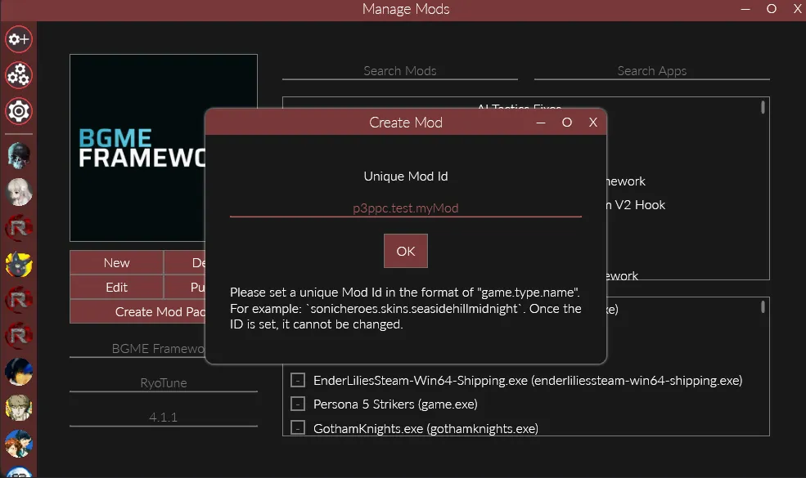Click the button starting with "De" beside New
The width and height of the screenshot is (806, 478).
pos(185,263)
